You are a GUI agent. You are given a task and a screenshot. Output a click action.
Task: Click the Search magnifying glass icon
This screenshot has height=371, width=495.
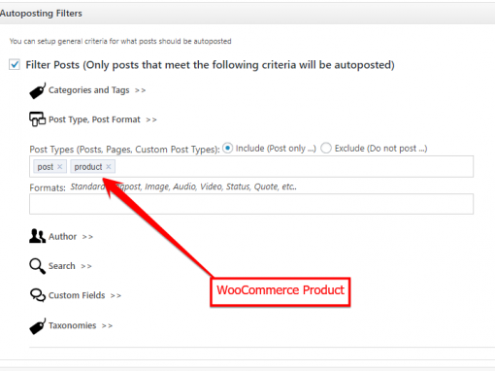point(38,266)
